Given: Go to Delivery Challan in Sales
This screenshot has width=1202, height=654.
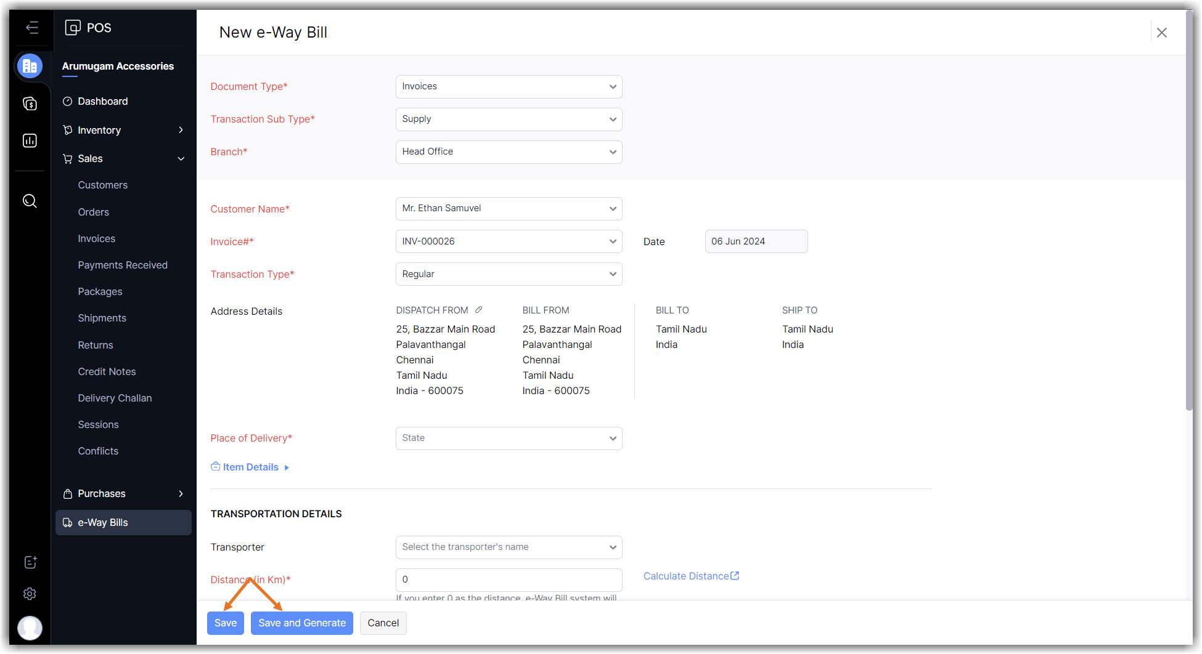Looking at the screenshot, I should [x=115, y=398].
